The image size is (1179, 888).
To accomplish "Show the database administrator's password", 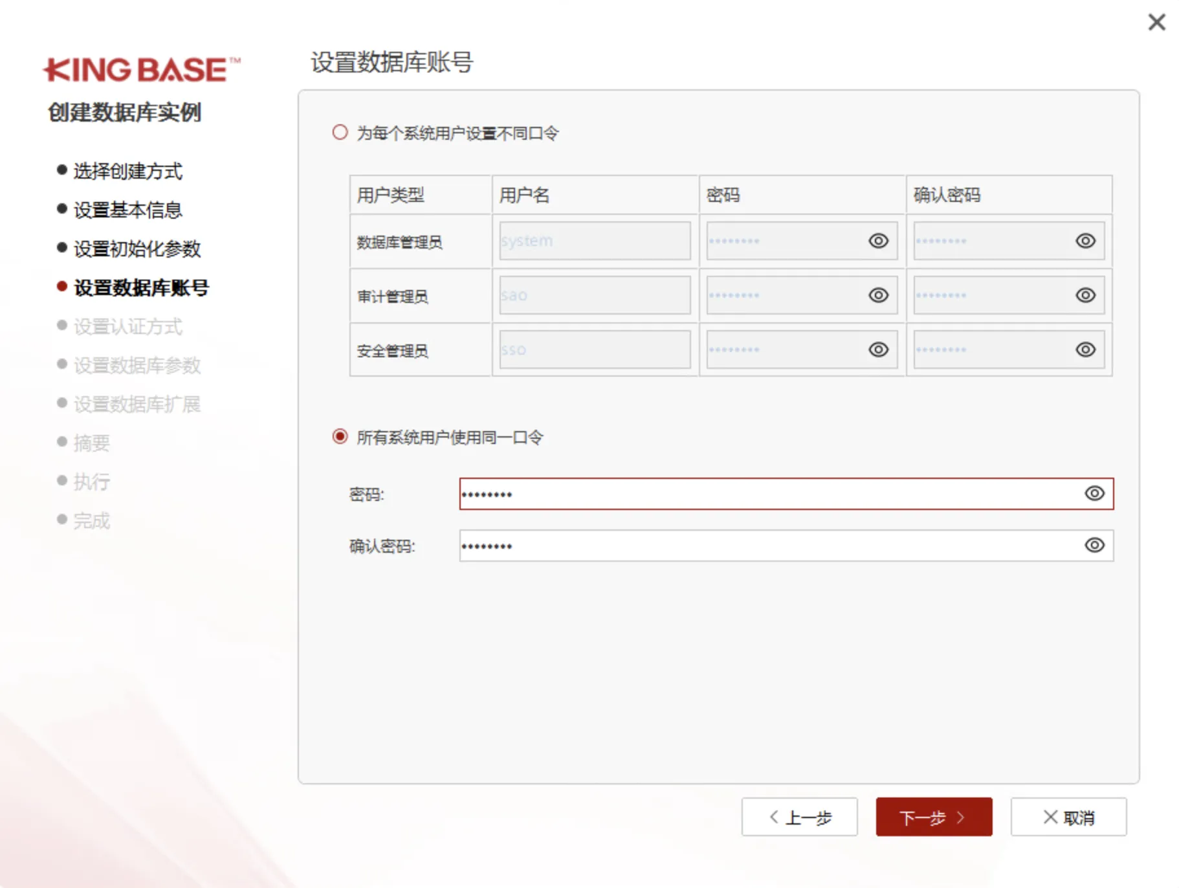I will click(x=878, y=240).
